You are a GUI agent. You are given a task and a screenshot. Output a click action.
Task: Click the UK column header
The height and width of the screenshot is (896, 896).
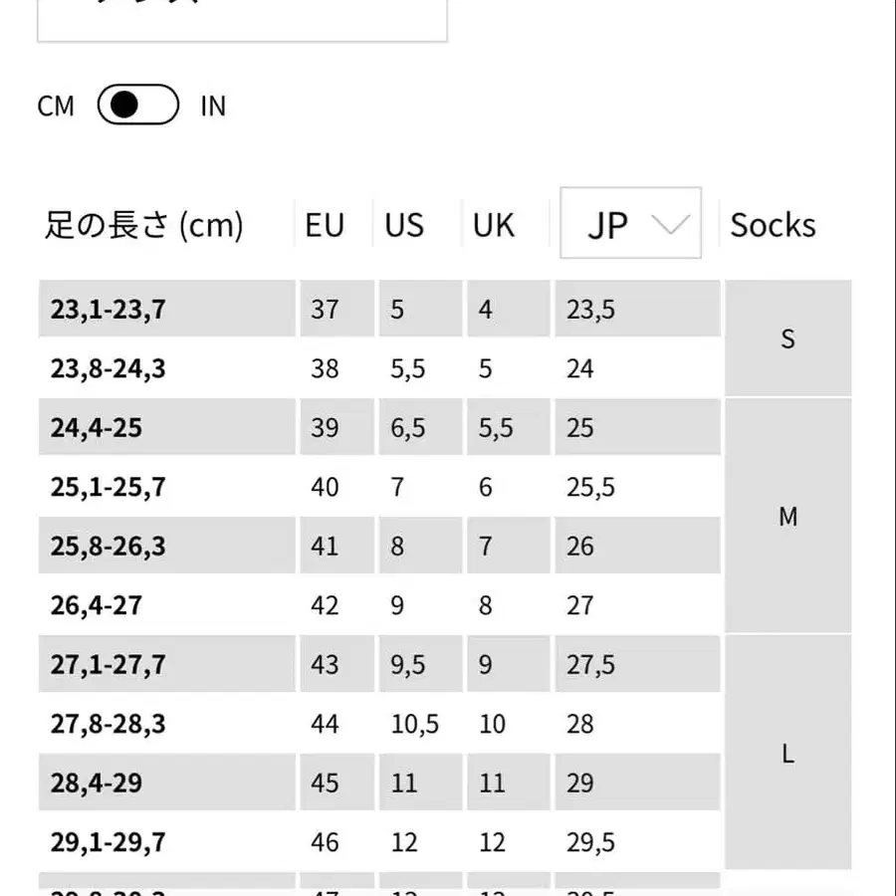click(x=494, y=225)
